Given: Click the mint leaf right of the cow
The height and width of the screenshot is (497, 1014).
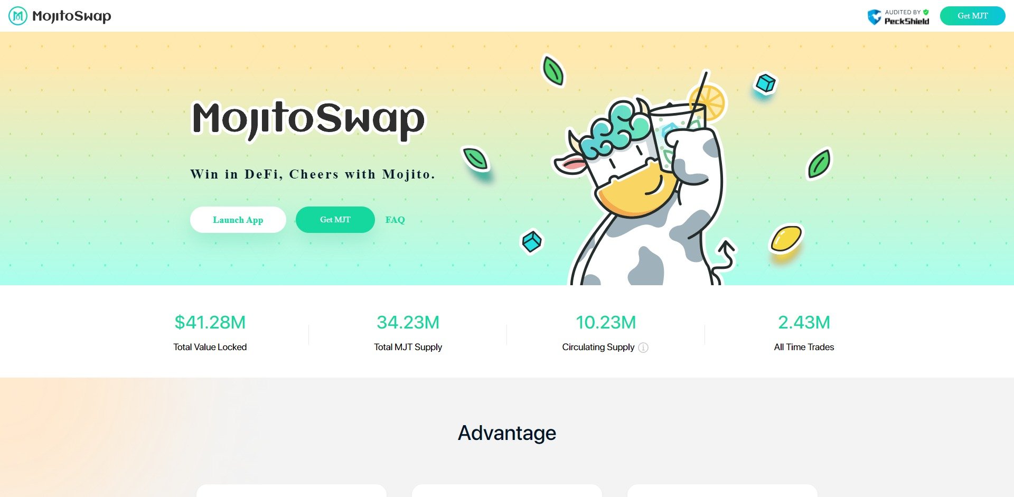Looking at the screenshot, I should (819, 163).
